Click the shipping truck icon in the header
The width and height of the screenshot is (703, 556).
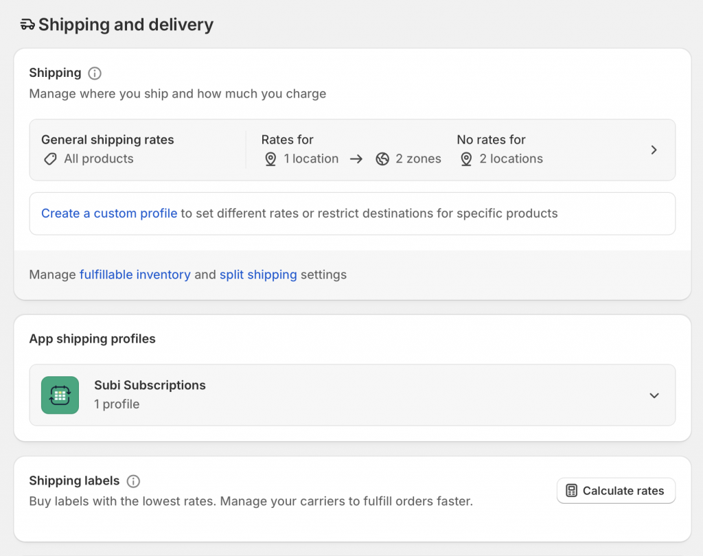[x=26, y=24]
